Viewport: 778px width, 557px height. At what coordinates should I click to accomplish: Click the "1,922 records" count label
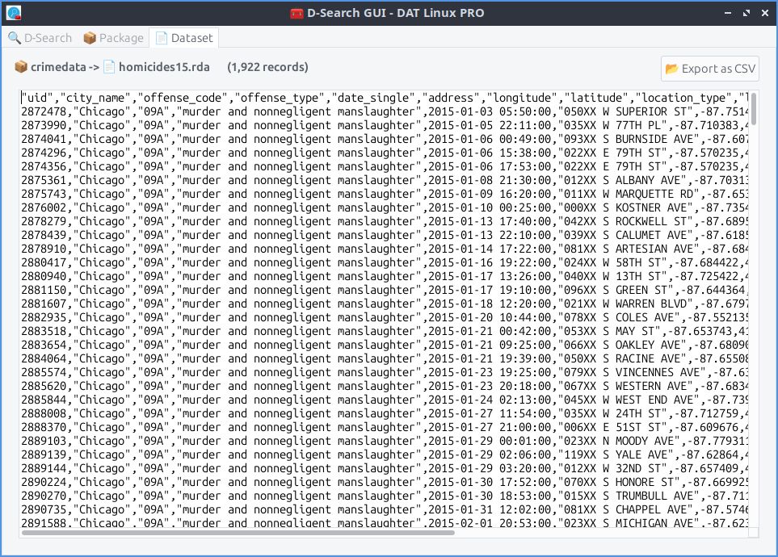click(267, 67)
